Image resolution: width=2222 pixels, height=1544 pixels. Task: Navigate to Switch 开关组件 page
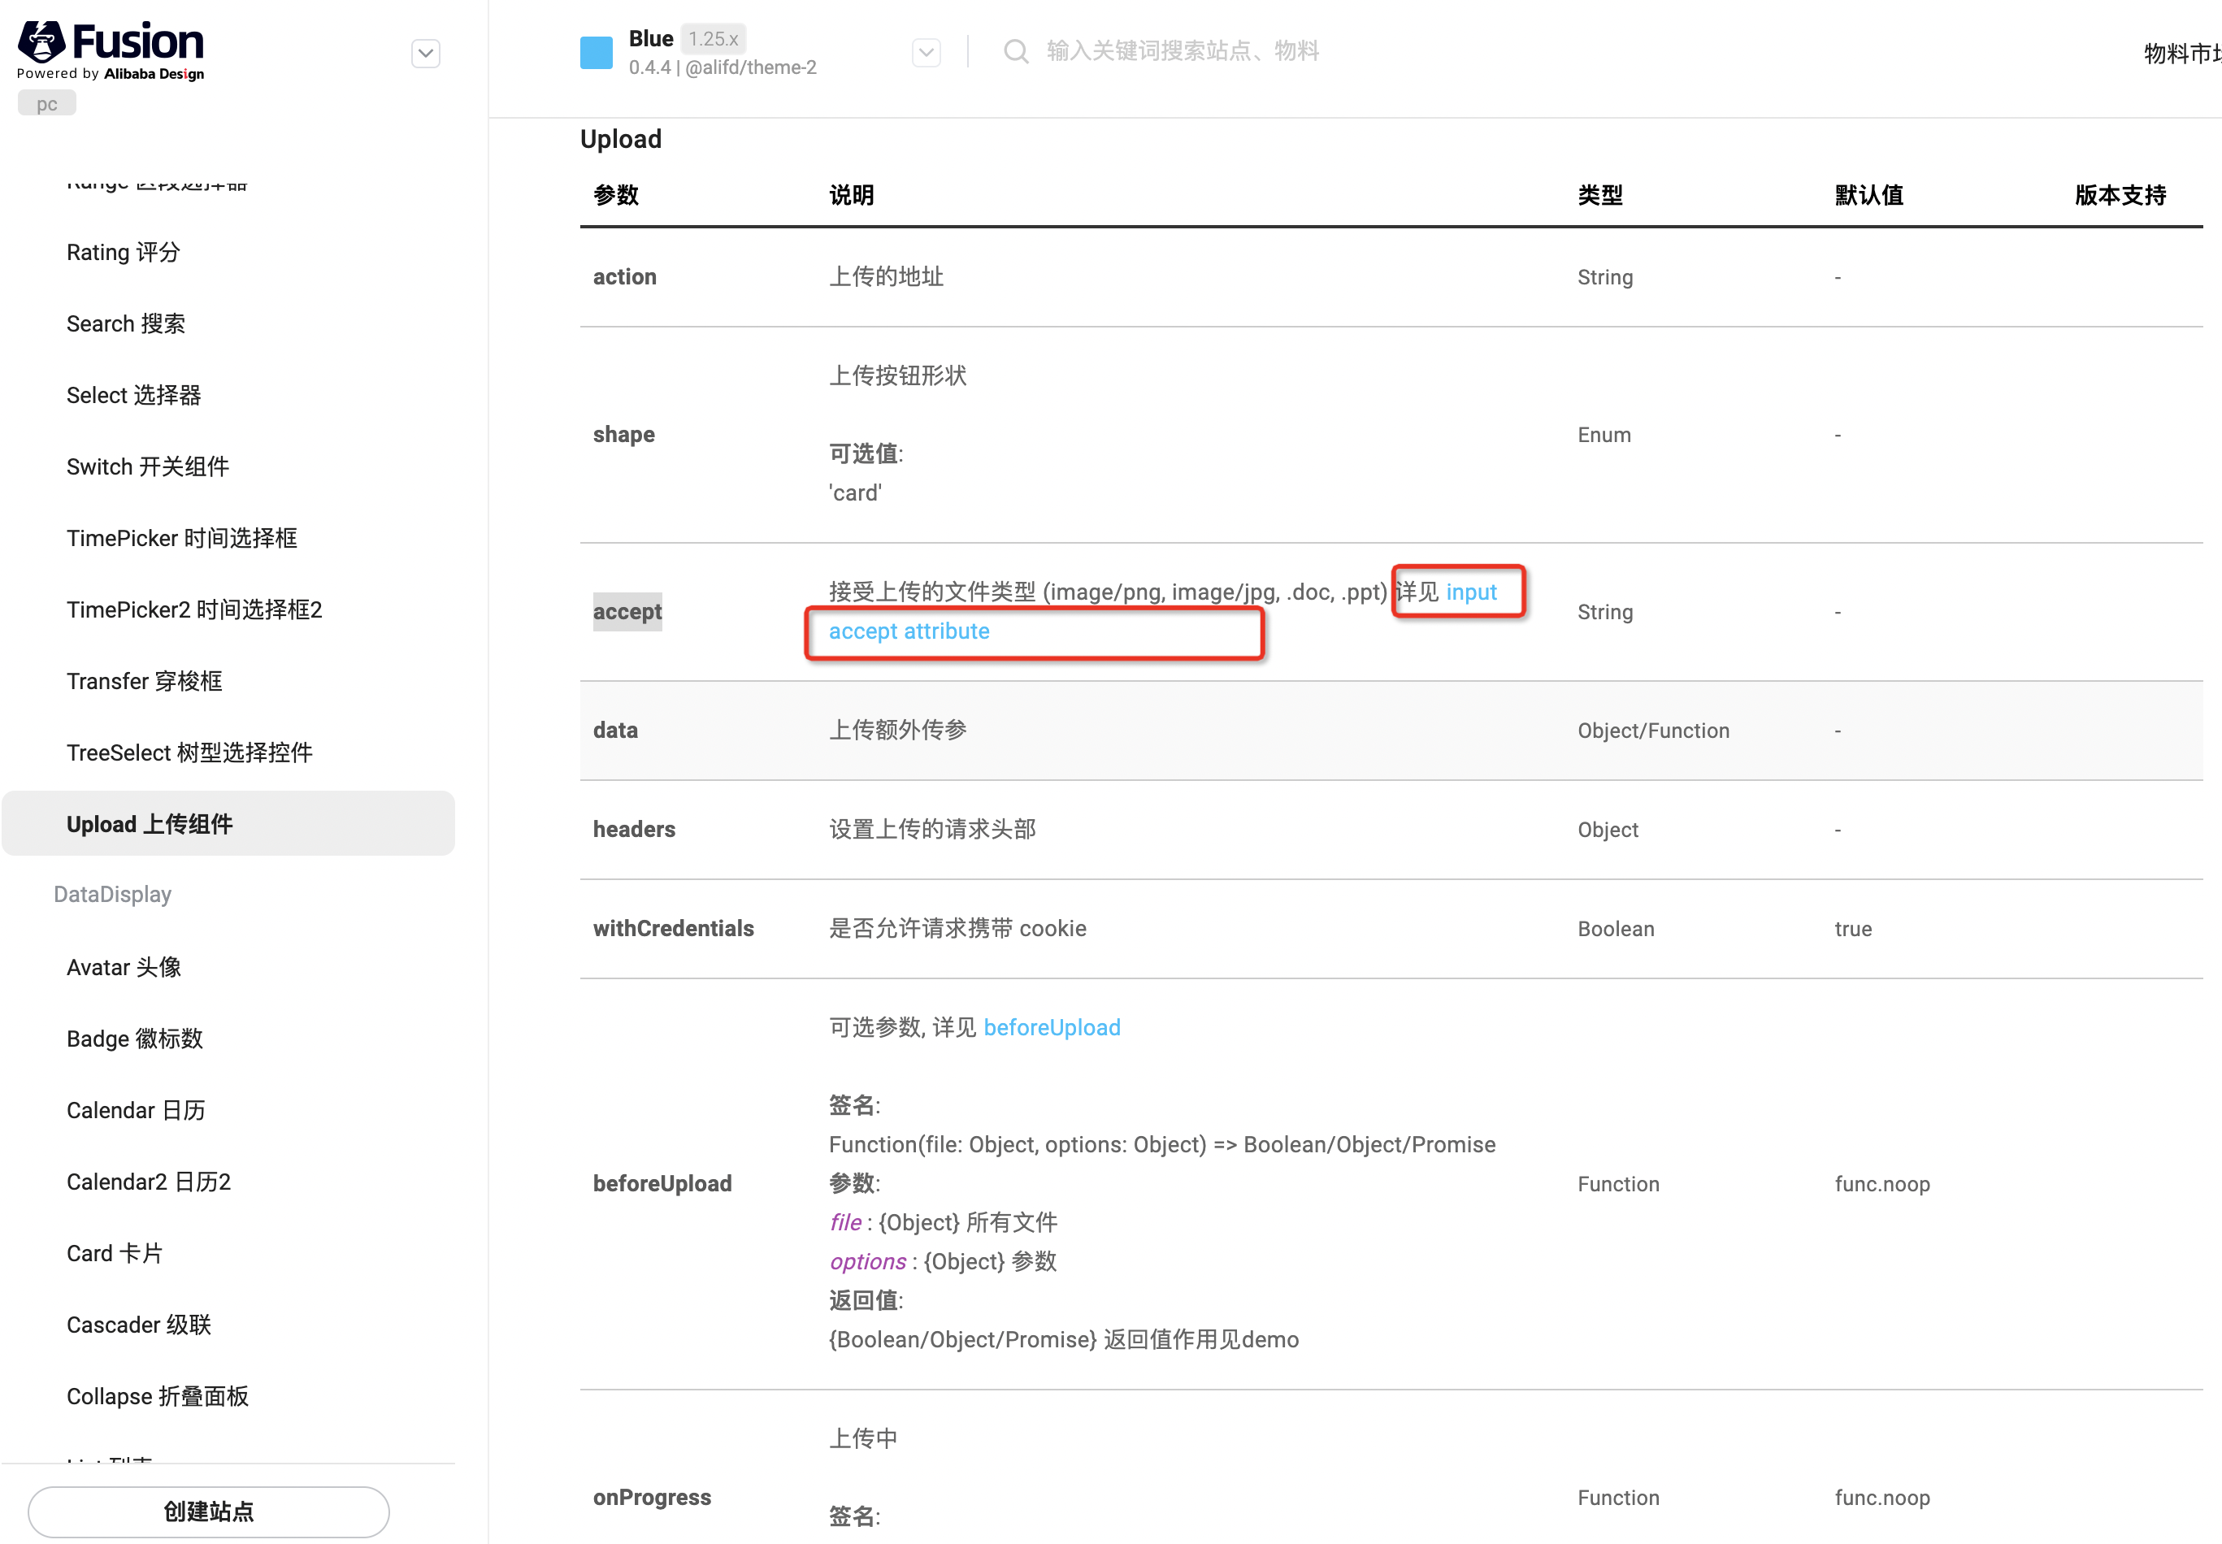[x=147, y=467]
